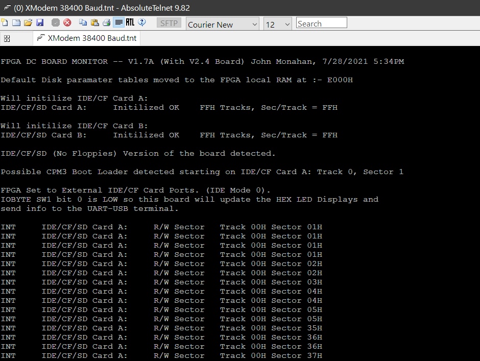The image size is (480, 361).
Task: Open the tab grid overview icon
Action: pyautogui.click(x=7, y=39)
